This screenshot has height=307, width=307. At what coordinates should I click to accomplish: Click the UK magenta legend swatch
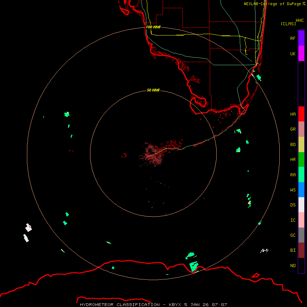tap(301, 54)
